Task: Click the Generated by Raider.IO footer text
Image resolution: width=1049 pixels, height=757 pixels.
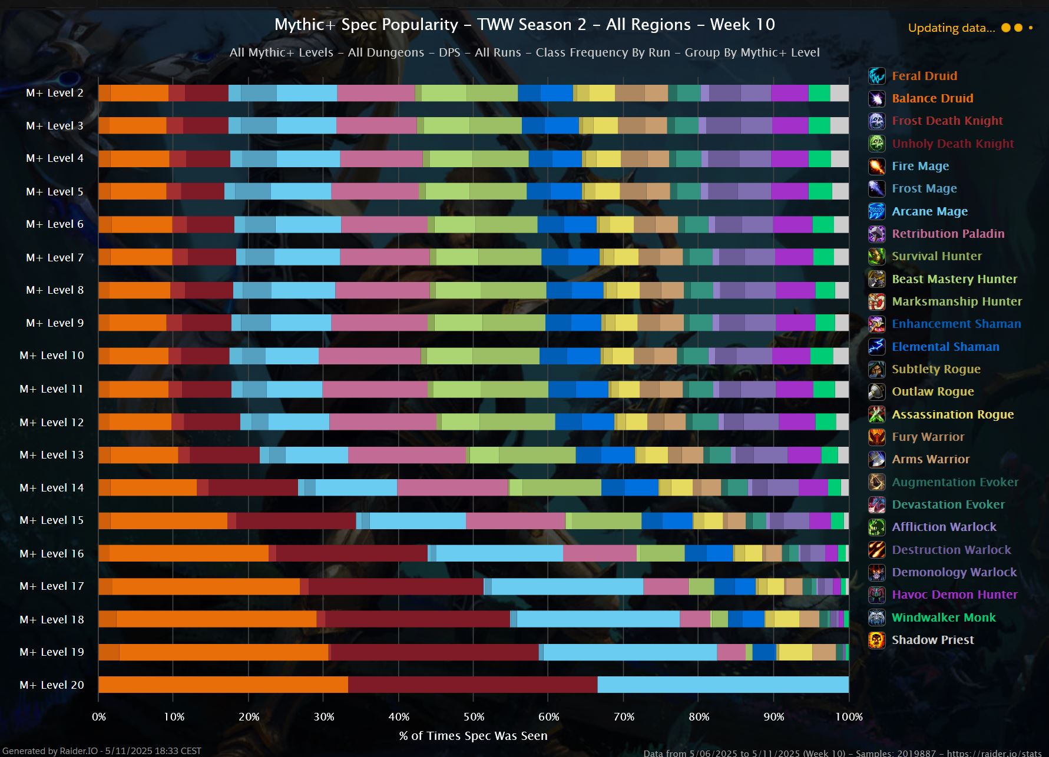Action: coord(102,751)
